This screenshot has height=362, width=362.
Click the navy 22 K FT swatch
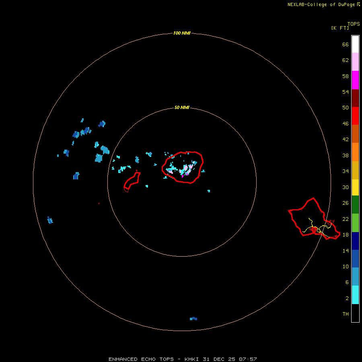(x=355, y=241)
